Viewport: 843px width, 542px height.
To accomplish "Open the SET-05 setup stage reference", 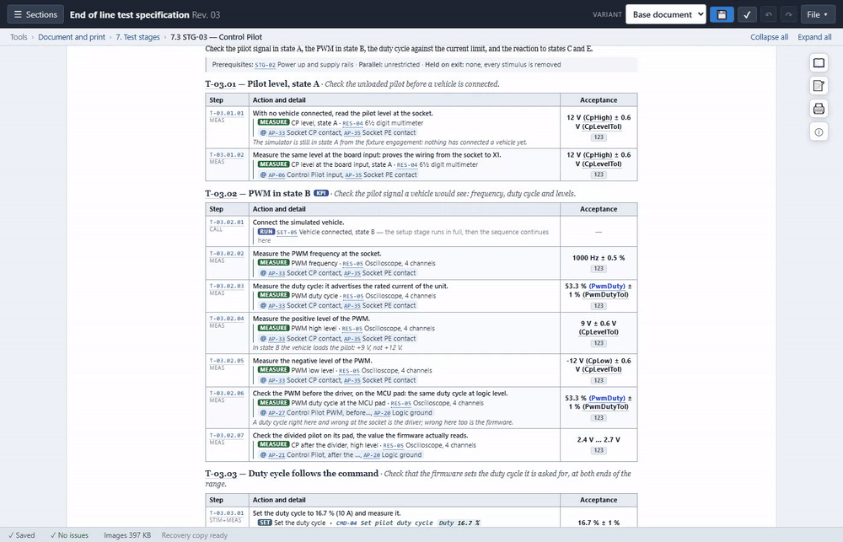I will pos(287,233).
